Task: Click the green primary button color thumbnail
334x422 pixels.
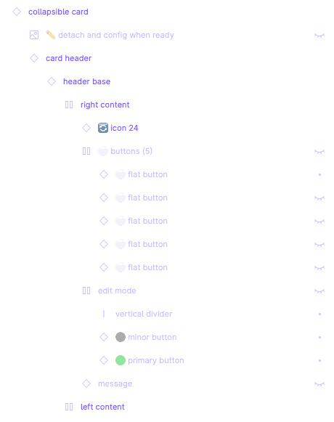Action: (121, 360)
